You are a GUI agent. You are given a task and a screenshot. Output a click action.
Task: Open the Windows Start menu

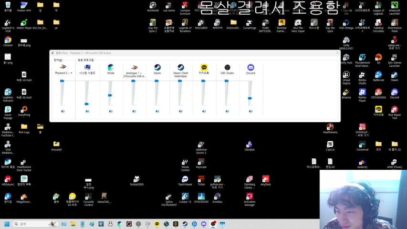click(x=7, y=224)
